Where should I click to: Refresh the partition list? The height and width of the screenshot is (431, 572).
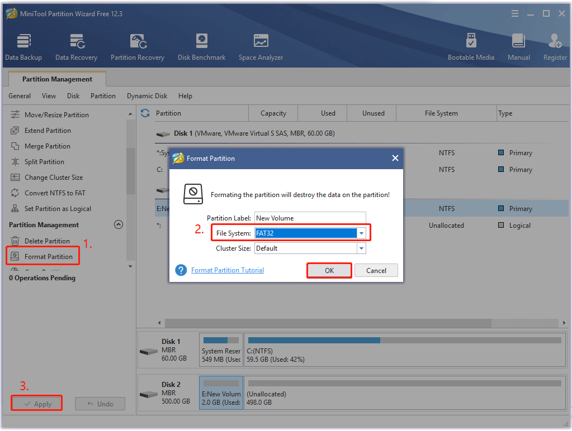point(145,112)
